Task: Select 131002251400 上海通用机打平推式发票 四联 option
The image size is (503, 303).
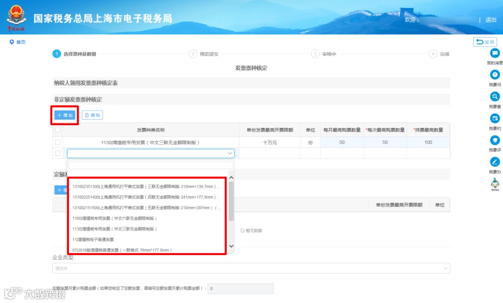Action: tap(147, 197)
